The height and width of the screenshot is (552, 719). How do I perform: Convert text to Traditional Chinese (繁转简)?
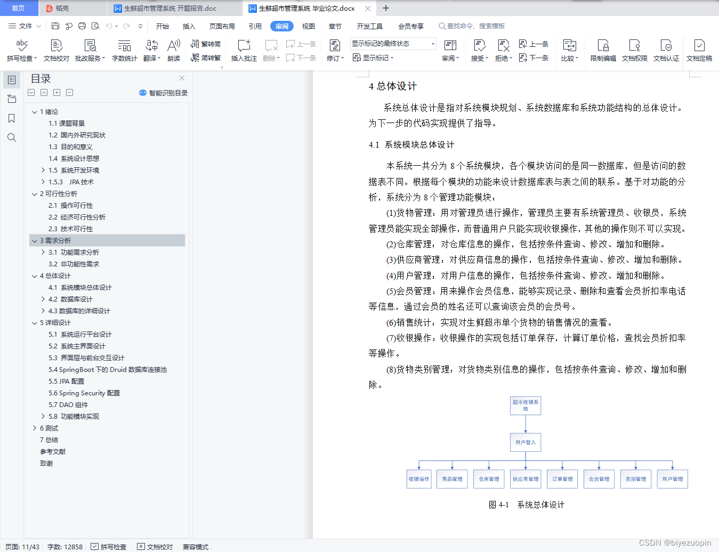point(206,44)
